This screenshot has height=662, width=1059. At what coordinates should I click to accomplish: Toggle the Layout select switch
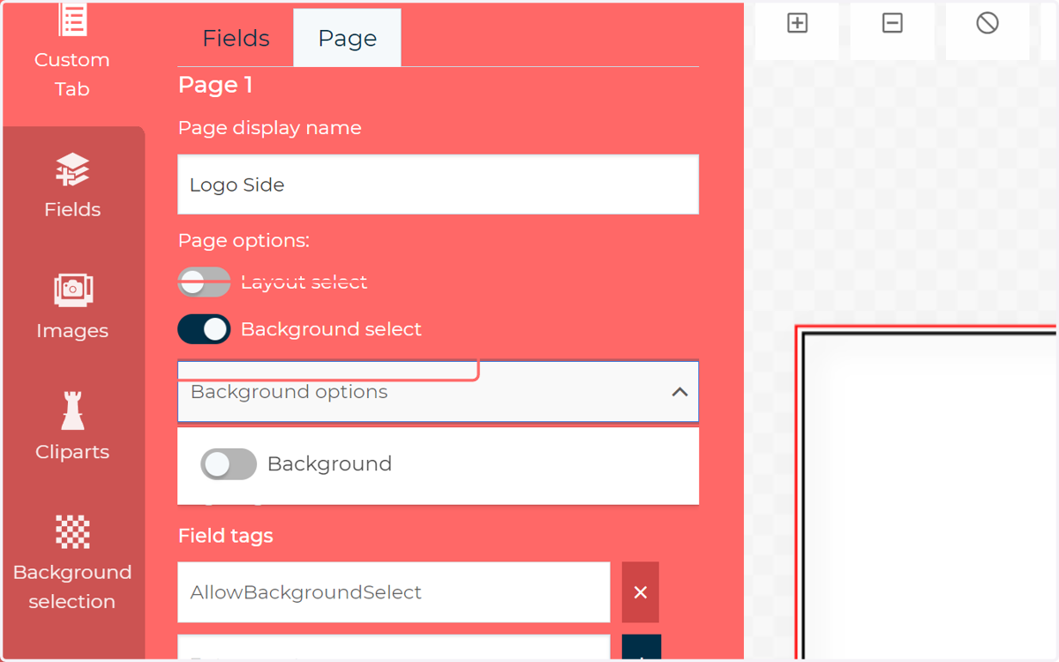[204, 282]
